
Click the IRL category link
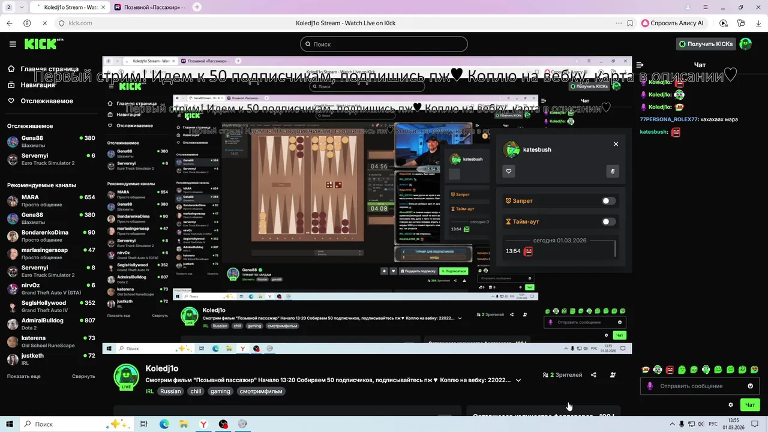pos(149,391)
